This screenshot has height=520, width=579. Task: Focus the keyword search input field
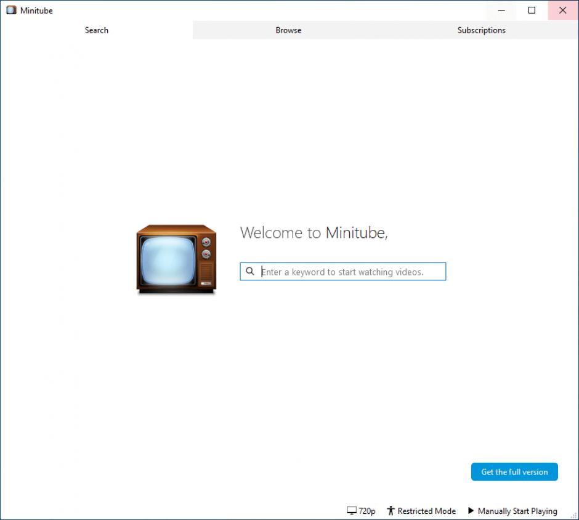[342, 272]
